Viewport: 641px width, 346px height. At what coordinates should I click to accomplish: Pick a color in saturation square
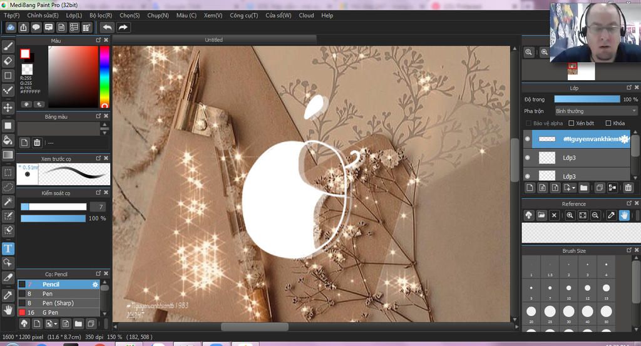coord(73,76)
